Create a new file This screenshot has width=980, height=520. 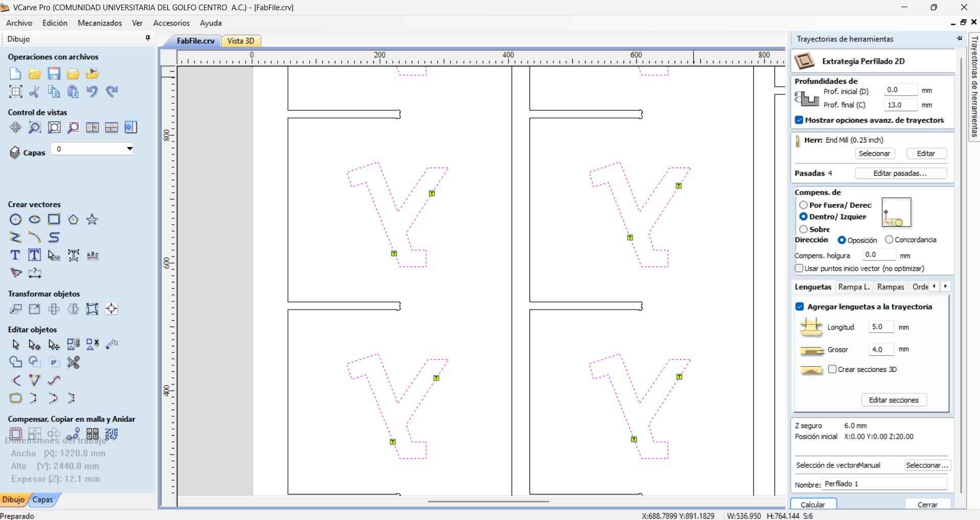click(x=15, y=74)
